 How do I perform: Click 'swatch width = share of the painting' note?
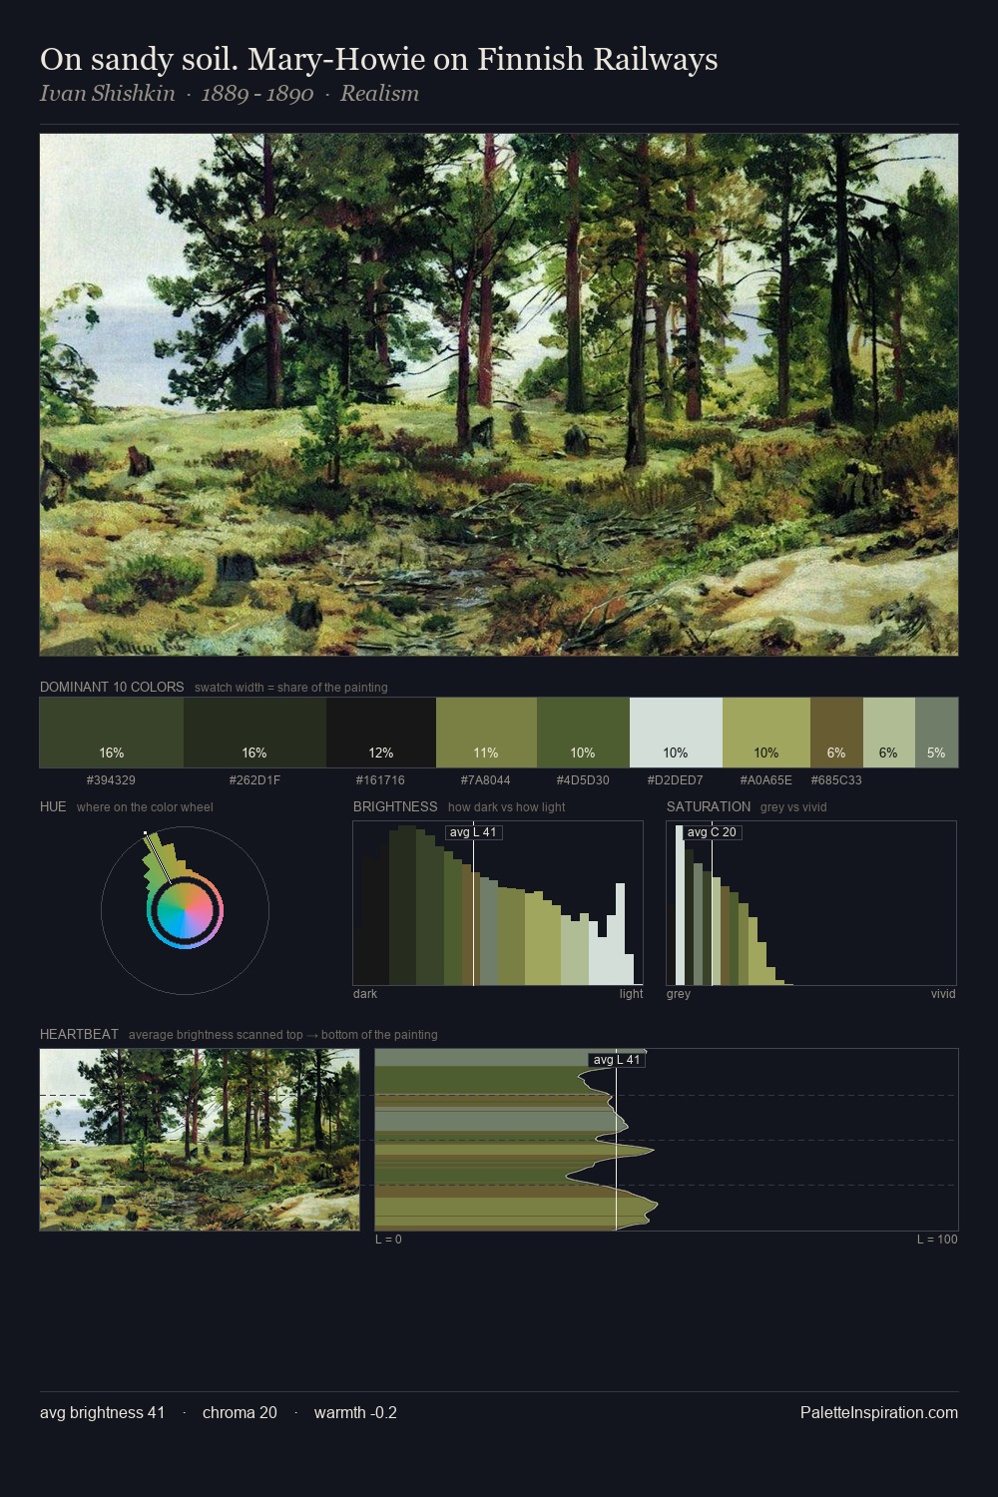click(x=291, y=688)
